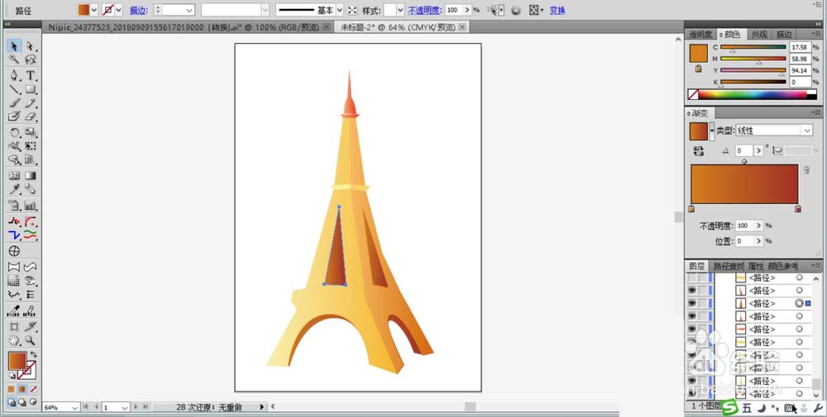This screenshot has height=417, width=827.
Task: Select the Pen tool
Action: 14,75
